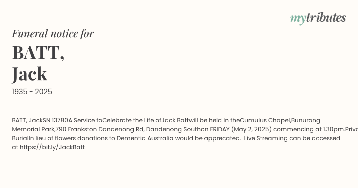Click "Bunurong" in the notice text
Viewport: 358px width, 188px height.
point(306,120)
